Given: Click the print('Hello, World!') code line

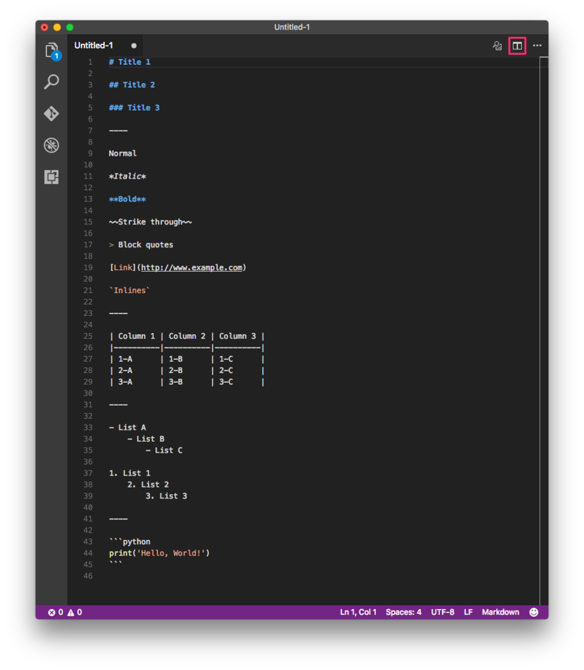Looking at the screenshot, I should 160,554.
